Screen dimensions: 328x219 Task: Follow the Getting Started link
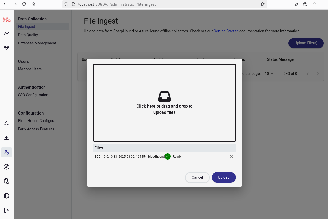click(x=226, y=31)
